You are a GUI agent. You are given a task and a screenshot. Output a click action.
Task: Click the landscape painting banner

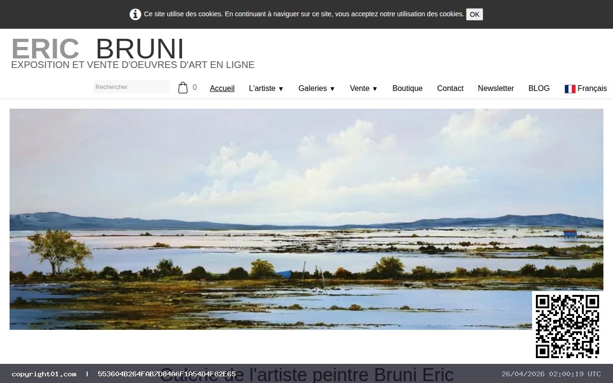click(x=306, y=219)
